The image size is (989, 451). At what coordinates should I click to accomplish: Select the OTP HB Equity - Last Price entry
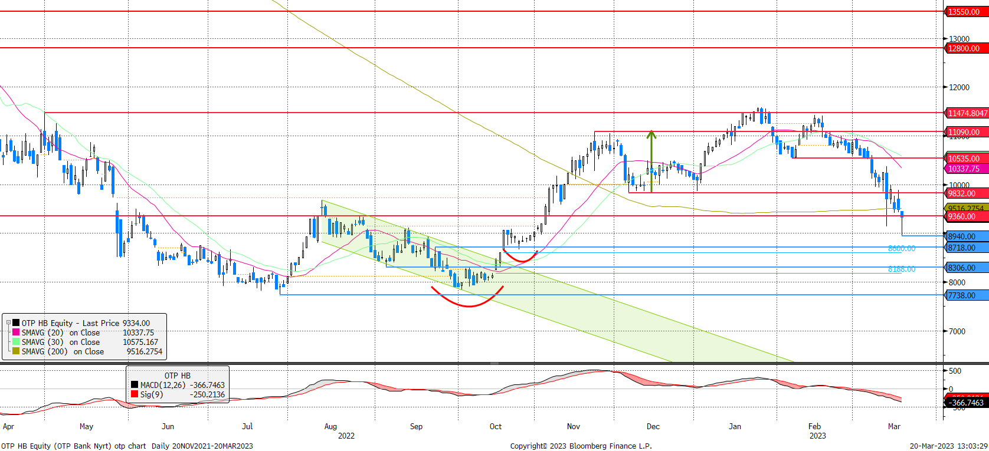(70, 323)
